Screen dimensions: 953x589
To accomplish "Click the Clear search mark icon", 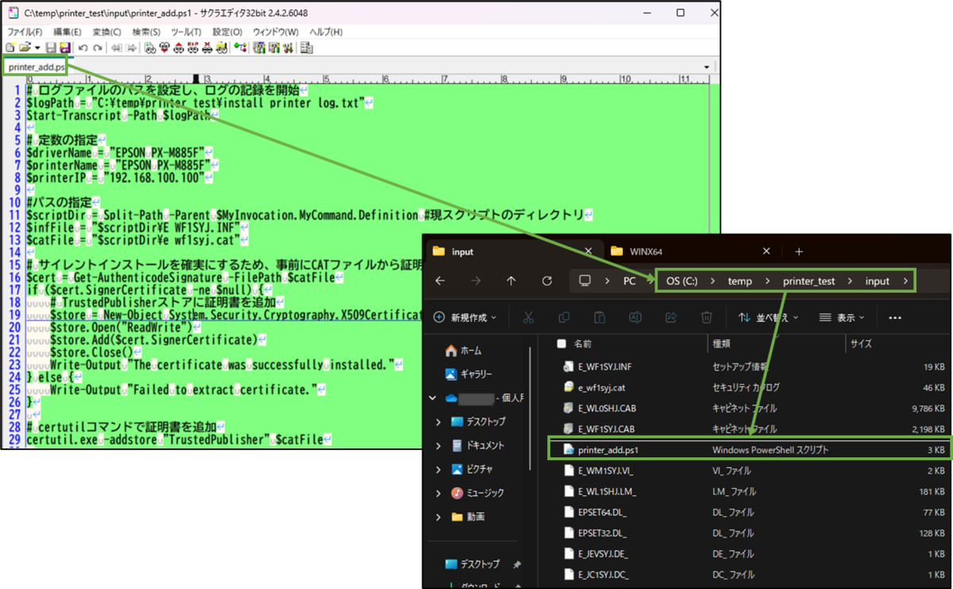I will pyautogui.click(x=207, y=48).
